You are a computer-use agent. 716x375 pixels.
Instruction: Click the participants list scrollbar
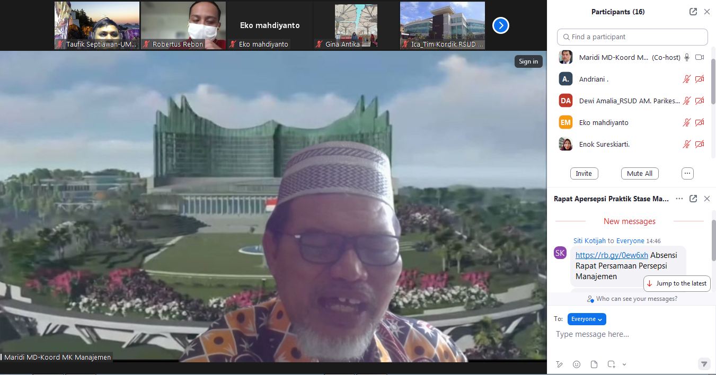(713, 85)
